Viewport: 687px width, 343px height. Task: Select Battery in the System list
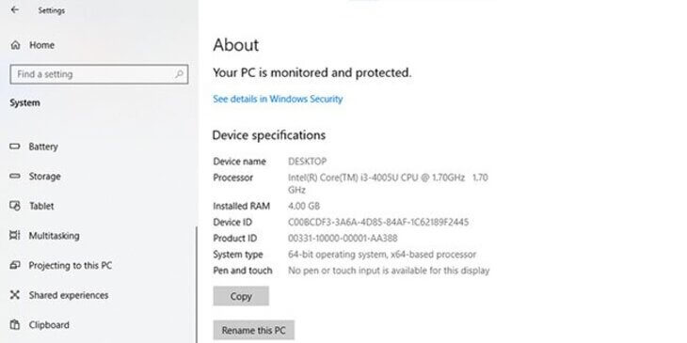coord(43,147)
